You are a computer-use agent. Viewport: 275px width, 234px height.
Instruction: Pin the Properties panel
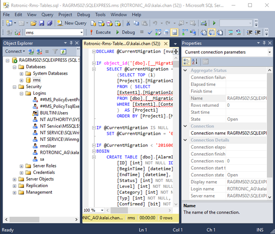264,43
